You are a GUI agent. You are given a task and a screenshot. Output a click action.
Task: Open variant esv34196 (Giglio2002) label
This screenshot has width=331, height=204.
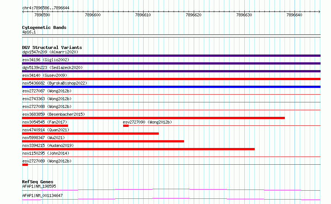click(46, 60)
